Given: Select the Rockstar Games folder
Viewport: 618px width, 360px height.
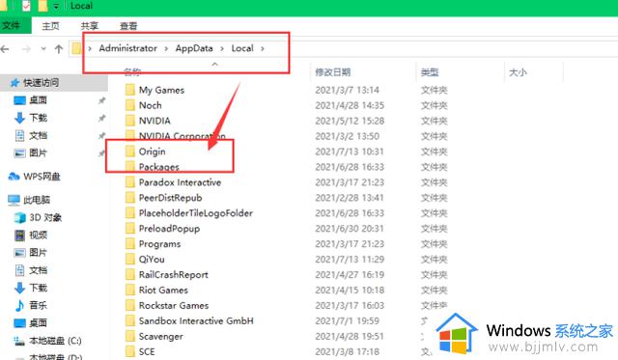Looking at the screenshot, I should tap(174, 305).
